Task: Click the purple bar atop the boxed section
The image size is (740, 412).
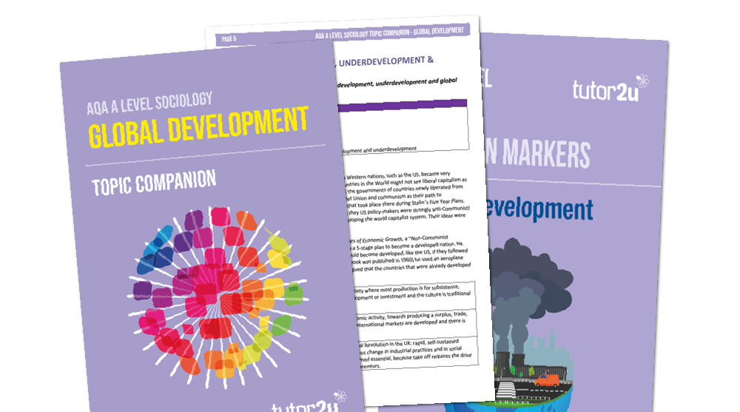Action: (403, 106)
